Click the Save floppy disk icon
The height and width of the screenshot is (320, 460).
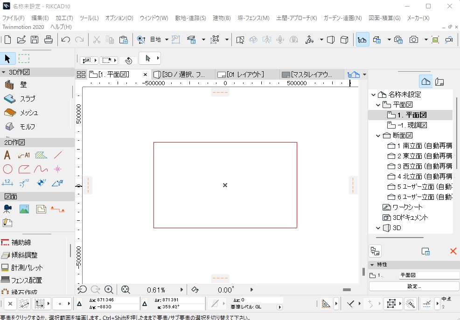[35, 40]
